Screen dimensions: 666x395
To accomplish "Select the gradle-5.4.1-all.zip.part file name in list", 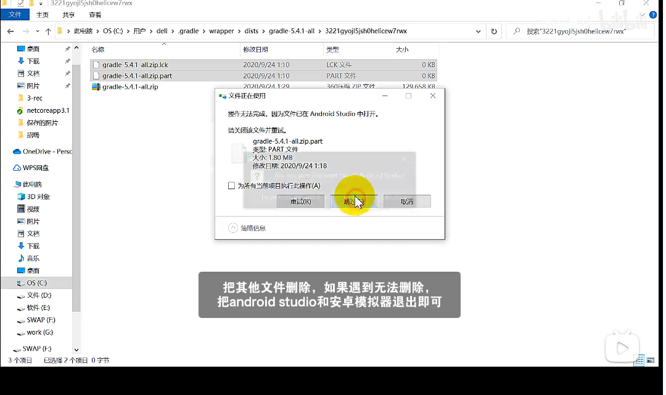I will coord(137,76).
